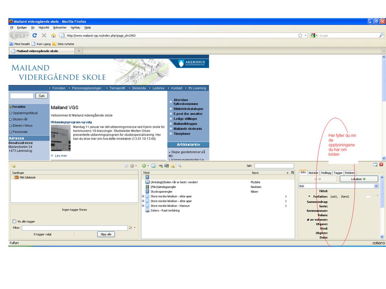This screenshot has width=386, height=289.
Task: Click the column picker icon in item list
Action: pos(292,173)
